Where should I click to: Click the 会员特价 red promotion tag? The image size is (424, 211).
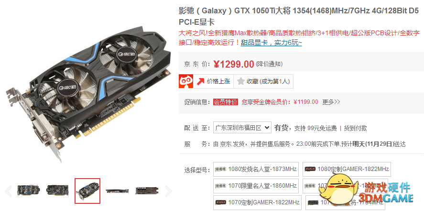[226, 102]
